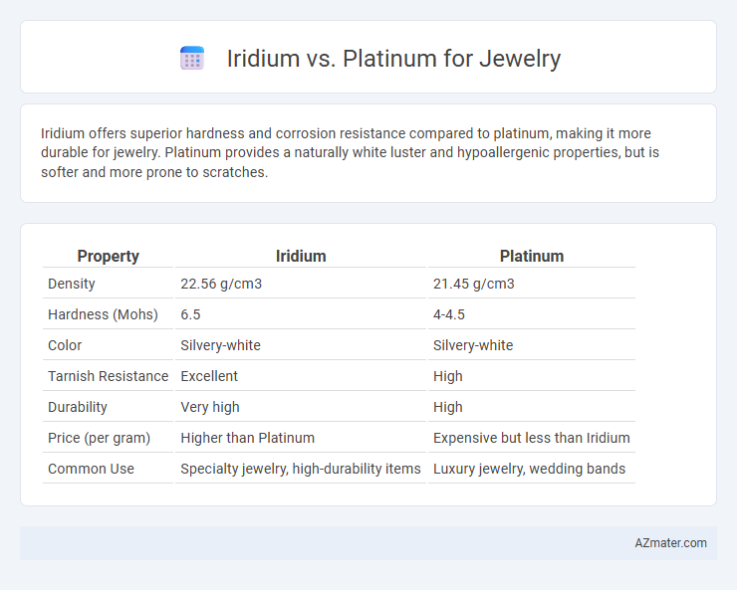
Task: Click the 'Common Use' row label
Action: pos(91,469)
